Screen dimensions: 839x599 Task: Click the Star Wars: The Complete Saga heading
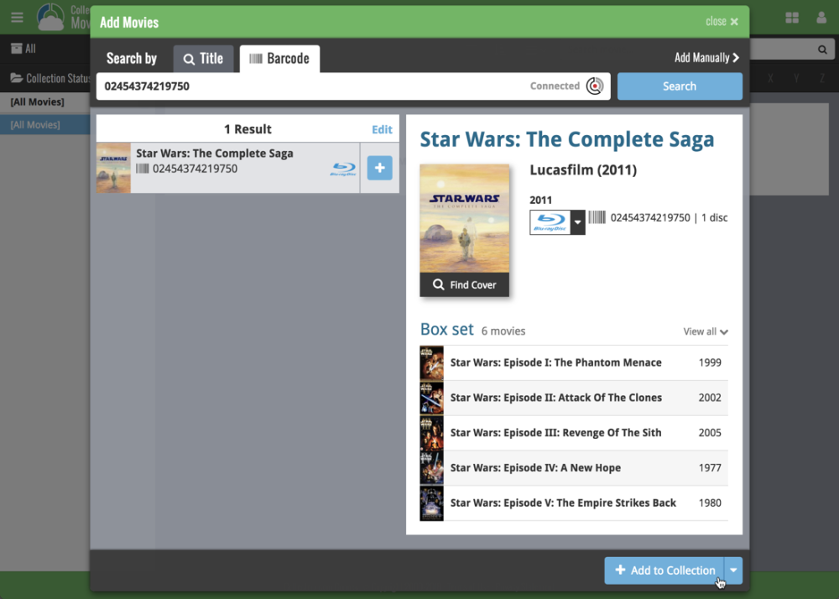pos(567,139)
